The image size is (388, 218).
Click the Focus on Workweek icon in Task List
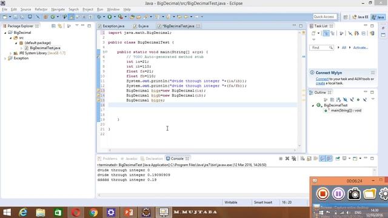pos(341,33)
